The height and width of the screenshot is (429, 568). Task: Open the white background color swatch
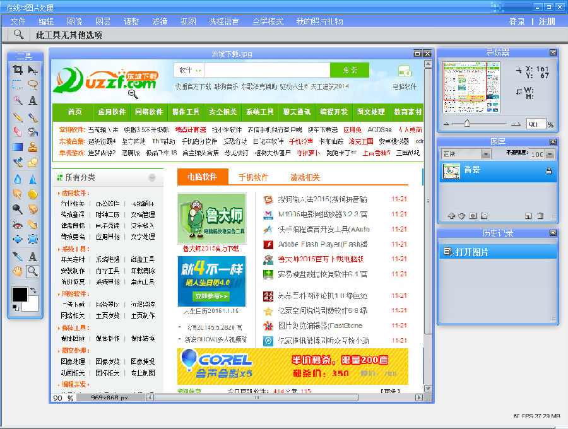pos(33,306)
